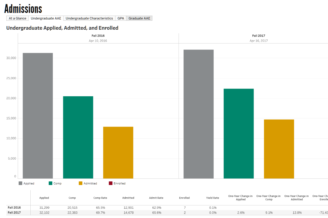The width and height of the screenshot is (328, 218).
Task: Open the GPA tab
Action: click(121, 18)
